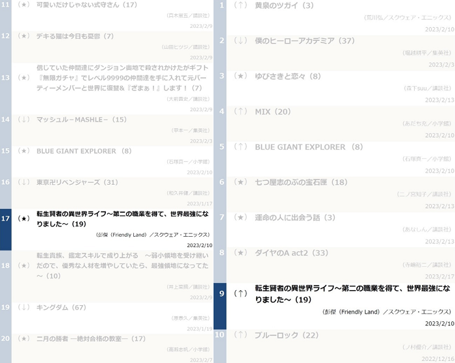Viewport: 455px width, 363px height.
Task: Select the title デキる猫は今日も憂鬱 (7)
Action: pyautogui.click(x=75, y=36)
